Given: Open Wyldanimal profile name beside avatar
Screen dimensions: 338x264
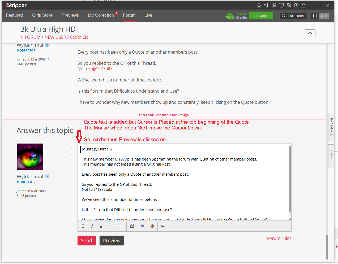Looking at the screenshot, I should [30, 176].
